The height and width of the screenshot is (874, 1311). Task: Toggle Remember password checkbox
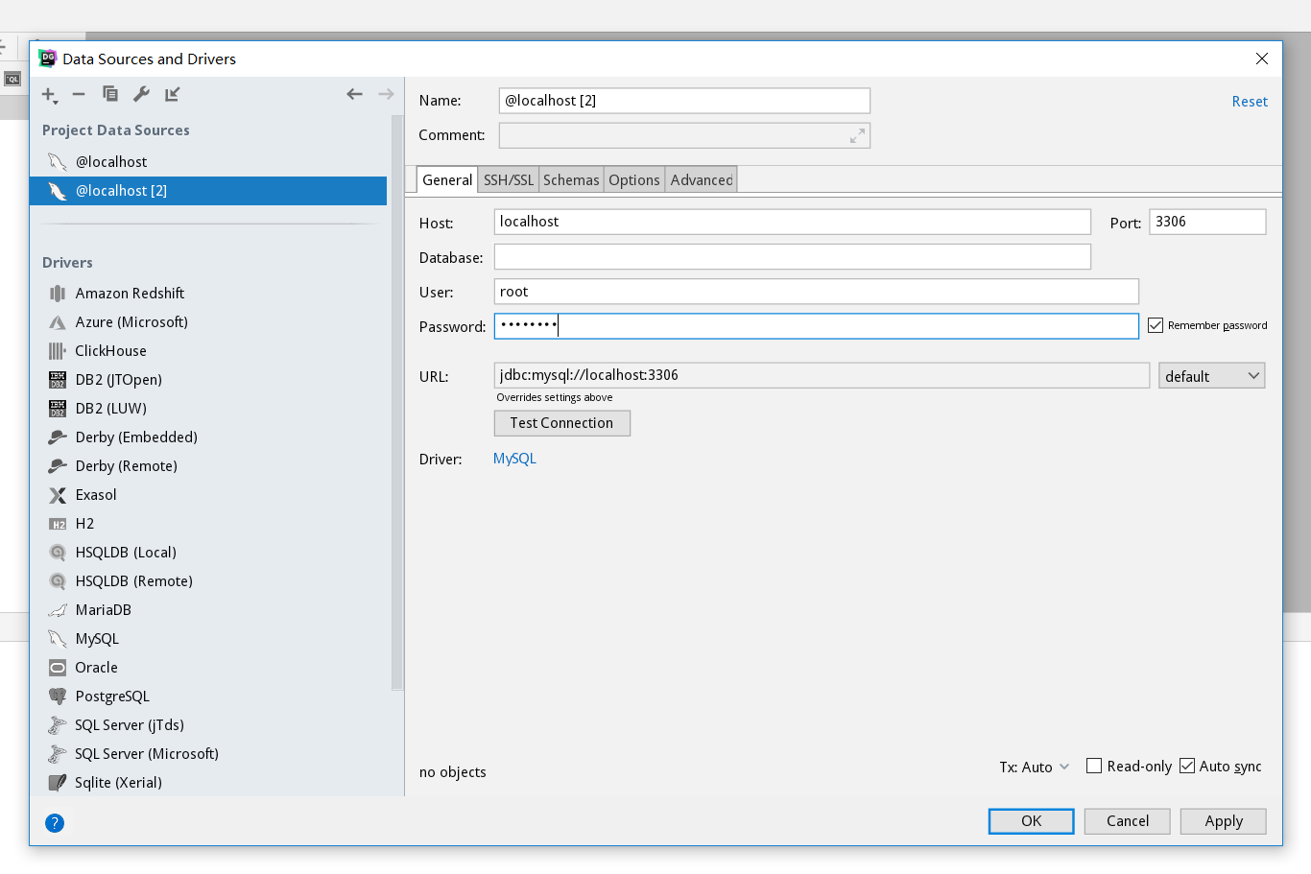1156,326
